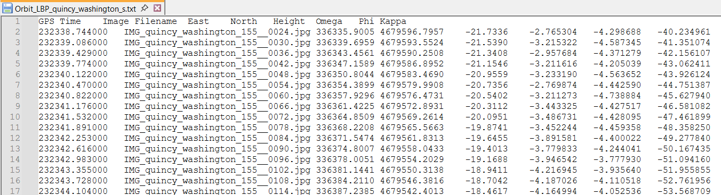
Task: Click GPS time 232340.822000
Action: coord(73,96)
